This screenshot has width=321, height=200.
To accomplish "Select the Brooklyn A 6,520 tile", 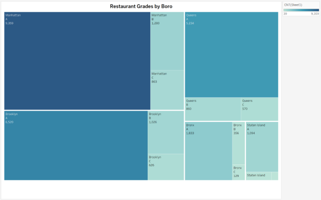I will tap(76, 146).
